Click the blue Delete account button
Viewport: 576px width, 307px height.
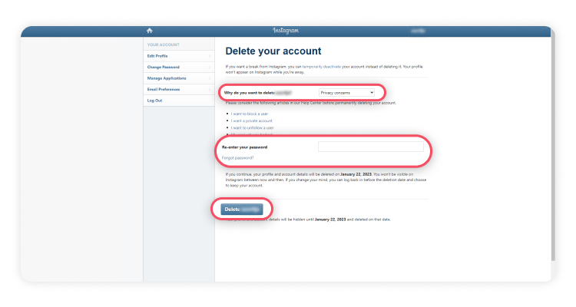point(242,210)
